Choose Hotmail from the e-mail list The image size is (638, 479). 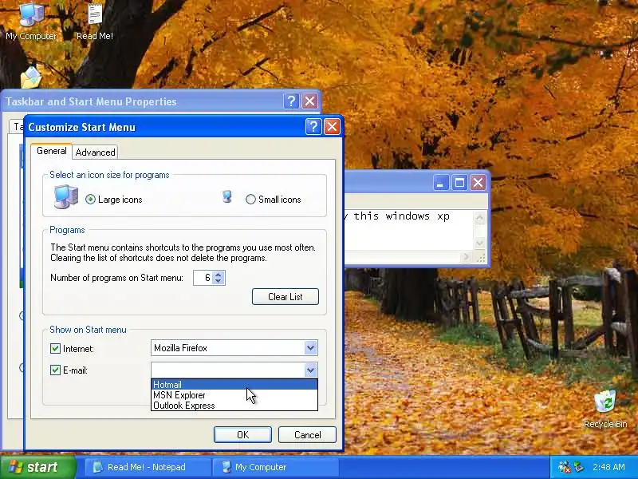coord(234,385)
